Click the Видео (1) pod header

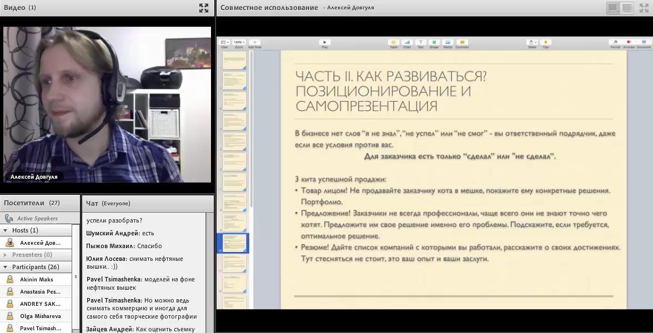(x=107, y=8)
